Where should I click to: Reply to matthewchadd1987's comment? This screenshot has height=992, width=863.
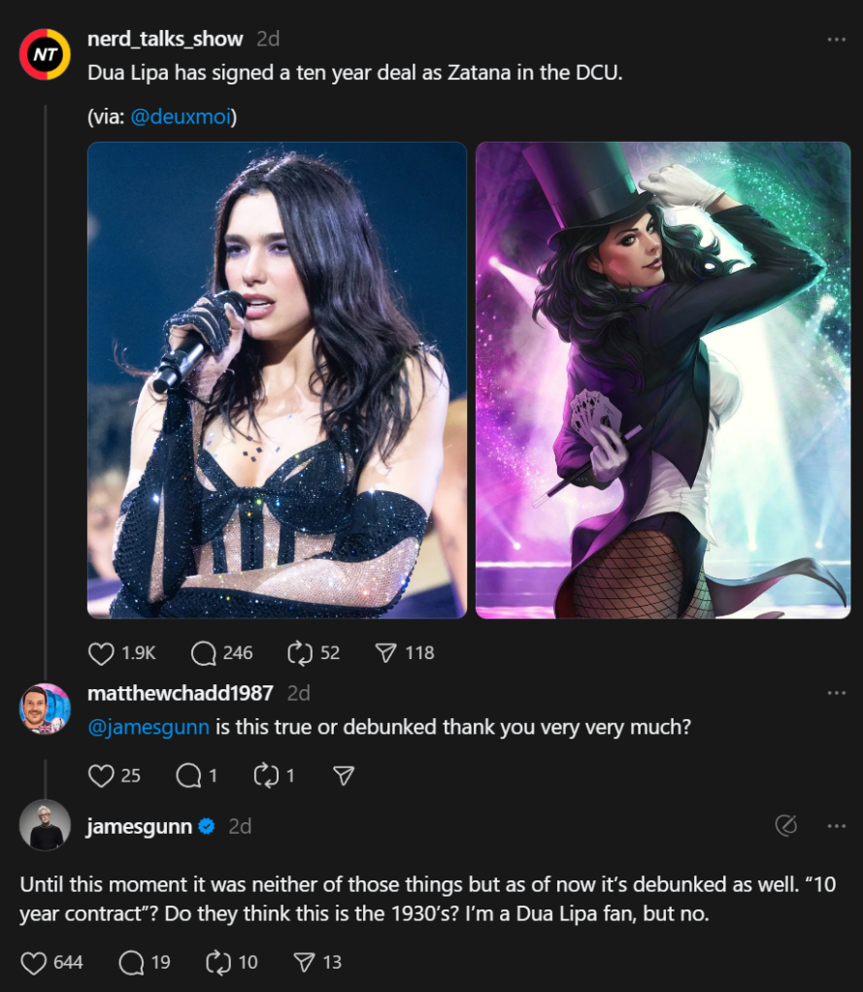click(188, 776)
